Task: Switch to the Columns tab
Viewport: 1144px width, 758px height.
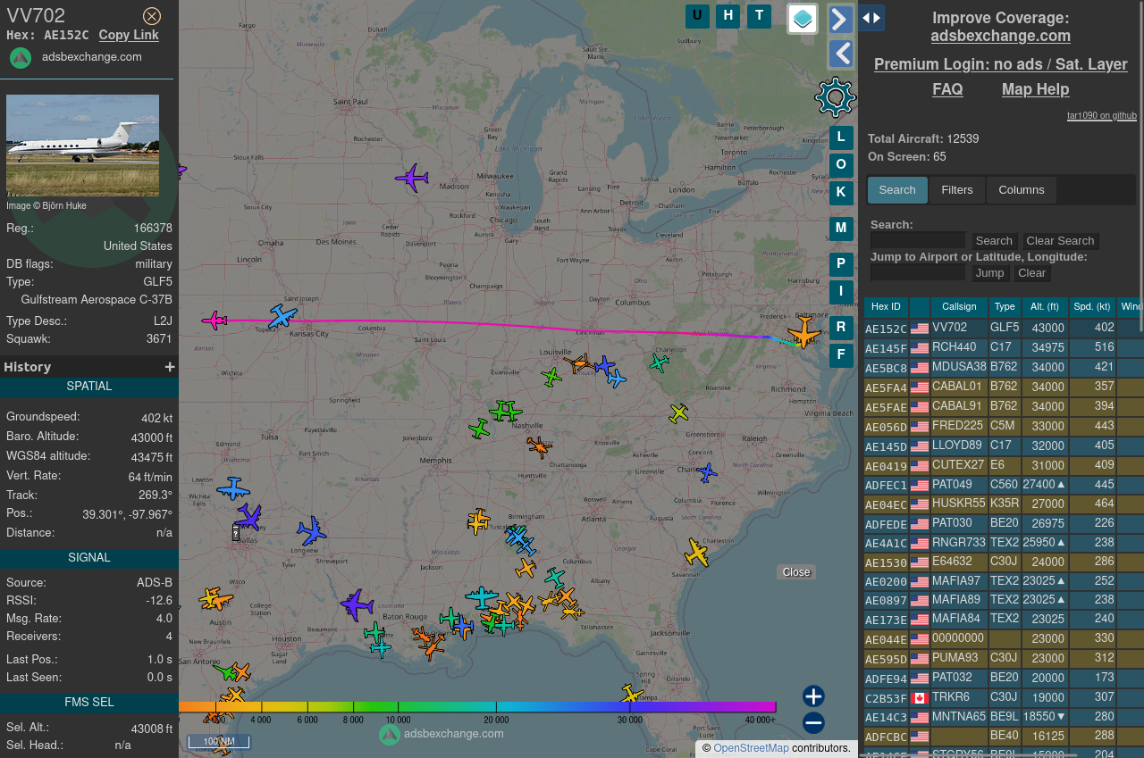Action: [x=1022, y=190]
